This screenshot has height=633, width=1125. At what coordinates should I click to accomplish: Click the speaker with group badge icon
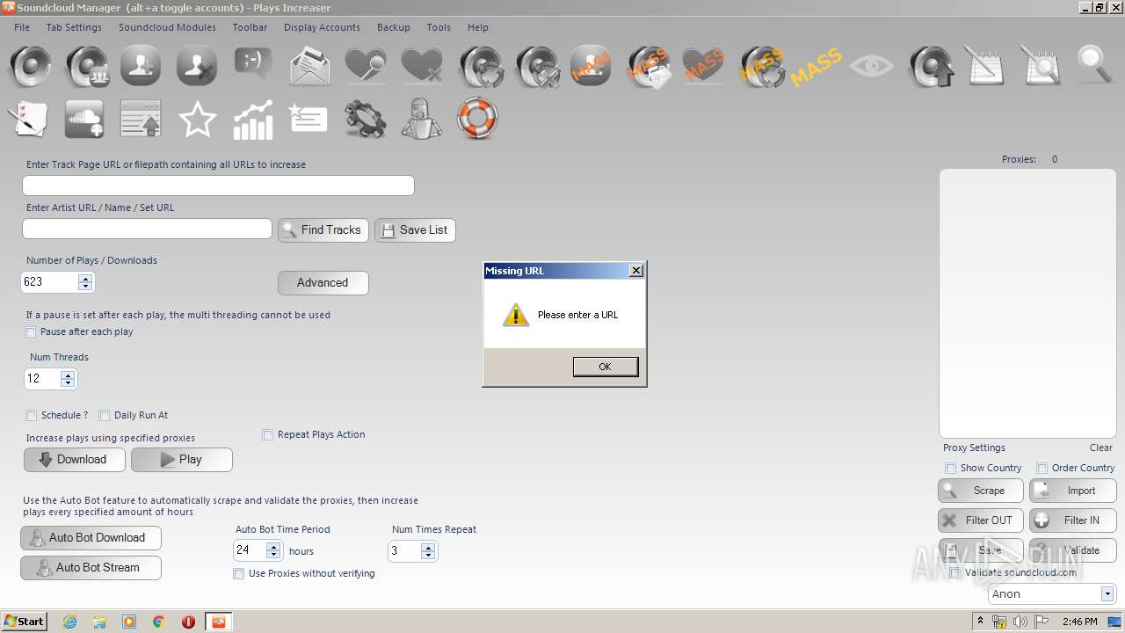(86, 66)
